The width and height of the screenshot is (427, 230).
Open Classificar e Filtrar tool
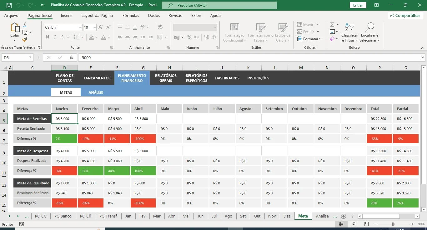tap(349, 32)
